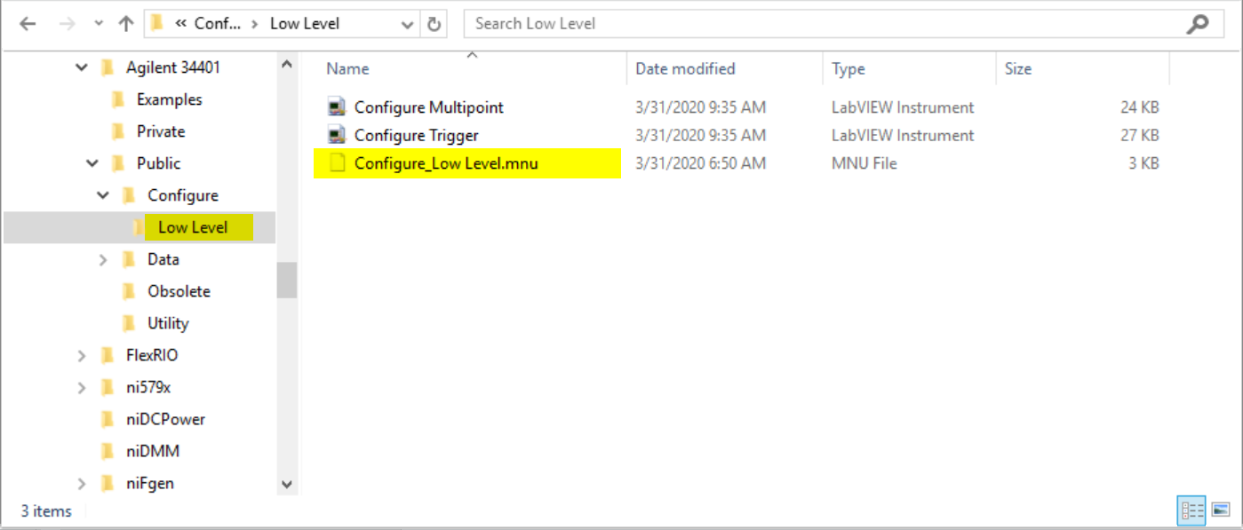Select the Configure folder in tree

(183, 195)
